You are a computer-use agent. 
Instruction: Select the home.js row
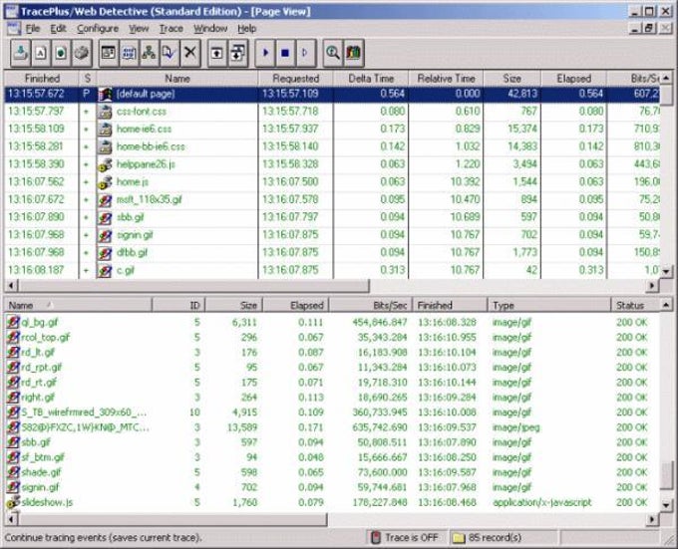(332, 182)
